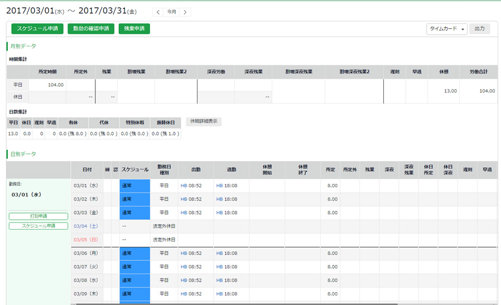Click the 日別データ section heading
Screen dimensions: 501x305
(23, 154)
